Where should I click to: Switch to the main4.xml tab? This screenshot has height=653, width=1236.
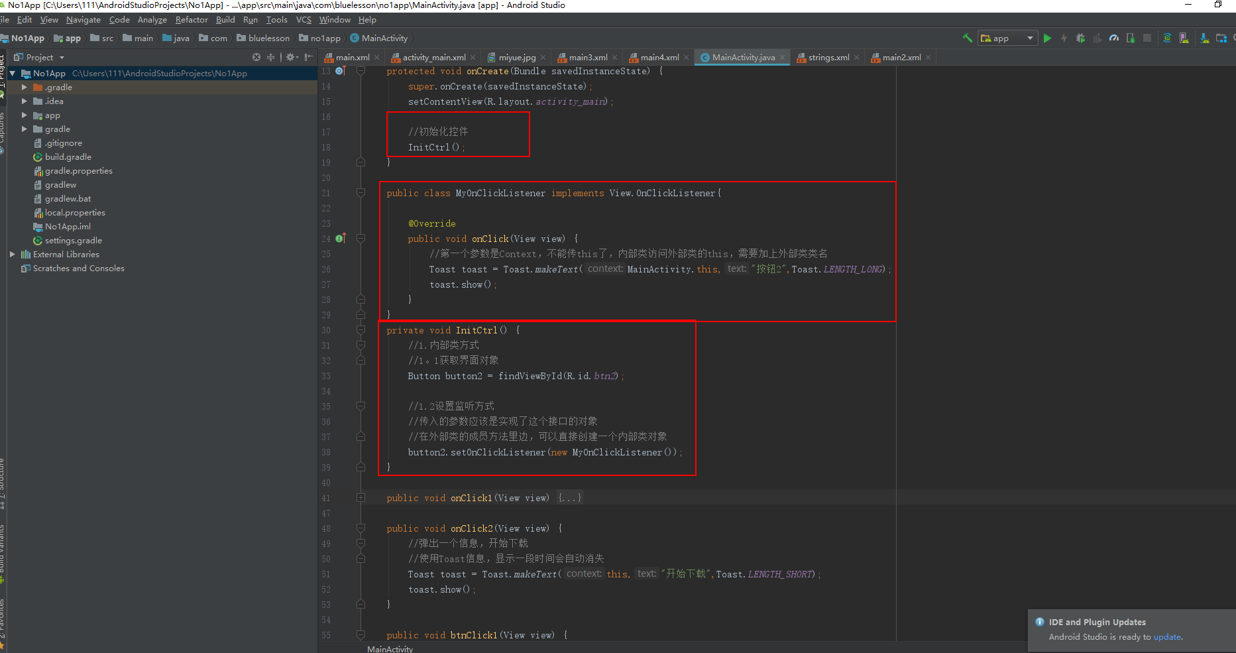coord(659,58)
